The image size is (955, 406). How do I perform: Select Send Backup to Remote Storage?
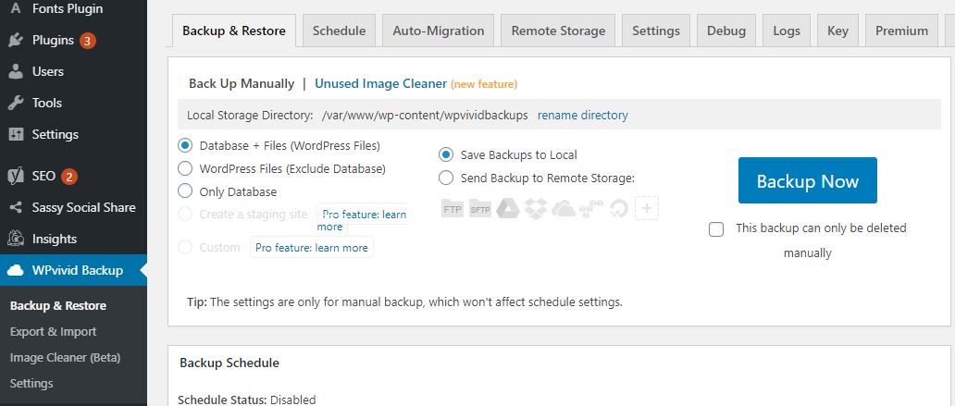(x=447, y=178)
